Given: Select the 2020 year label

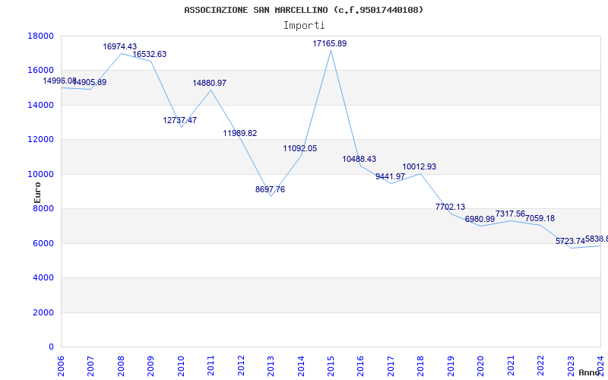Looking at the screenshot, I should click(481, 366).
